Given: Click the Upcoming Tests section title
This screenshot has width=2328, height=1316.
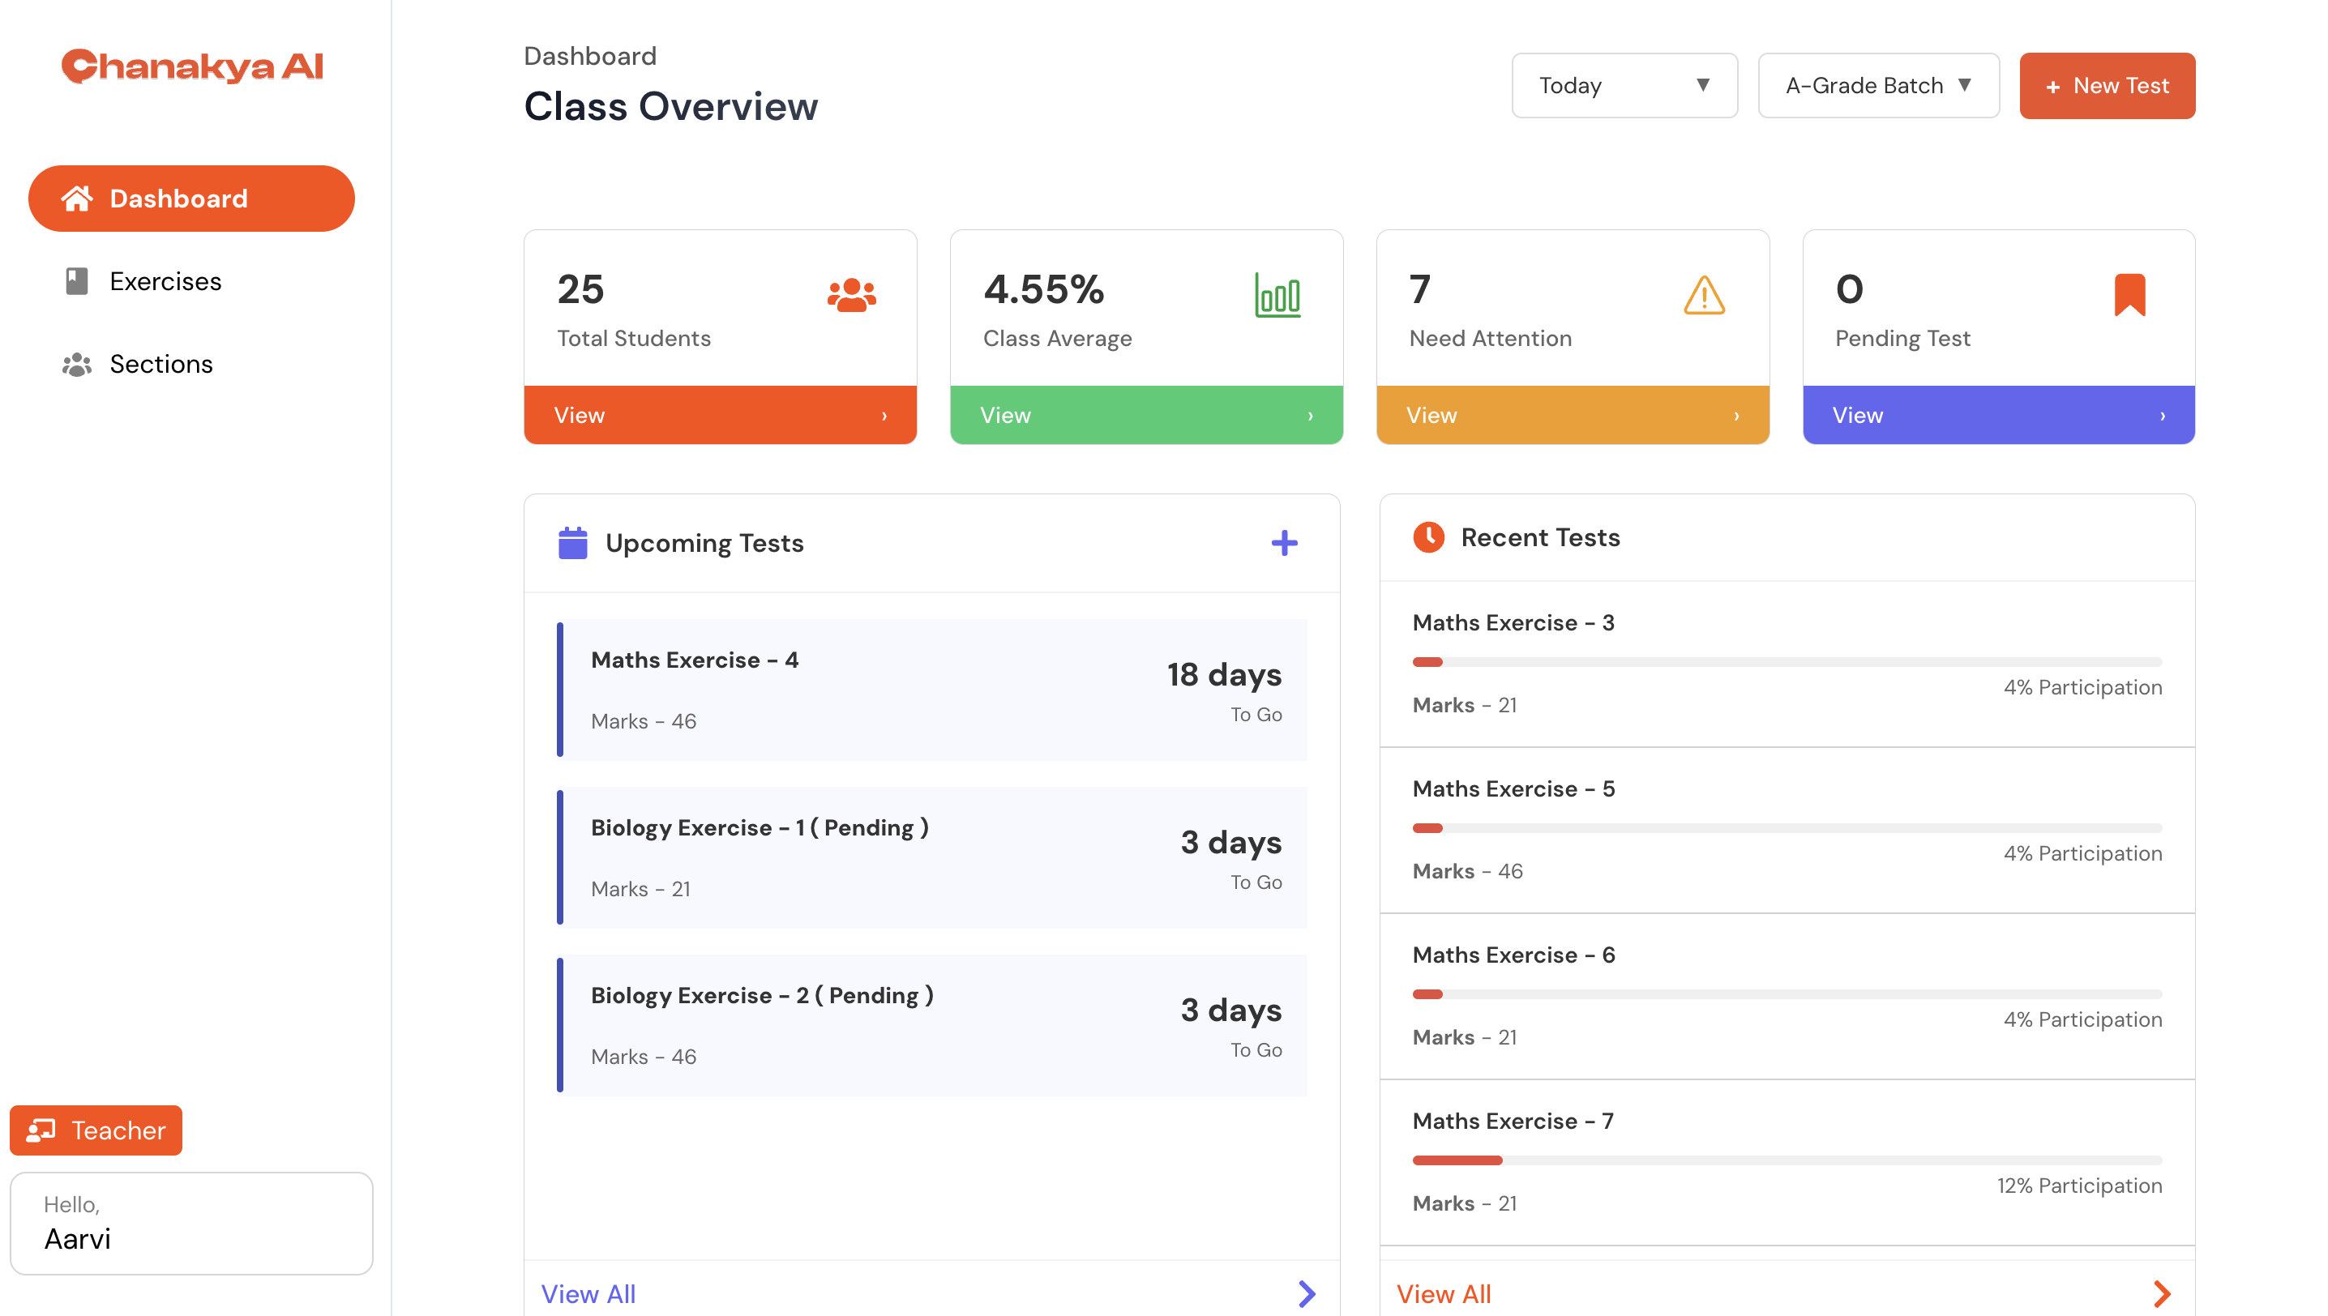Looking at the screenshot, I should tap(704, 543).
